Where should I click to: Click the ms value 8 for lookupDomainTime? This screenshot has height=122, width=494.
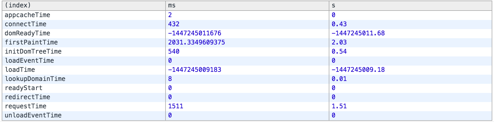tap(170, 79)
